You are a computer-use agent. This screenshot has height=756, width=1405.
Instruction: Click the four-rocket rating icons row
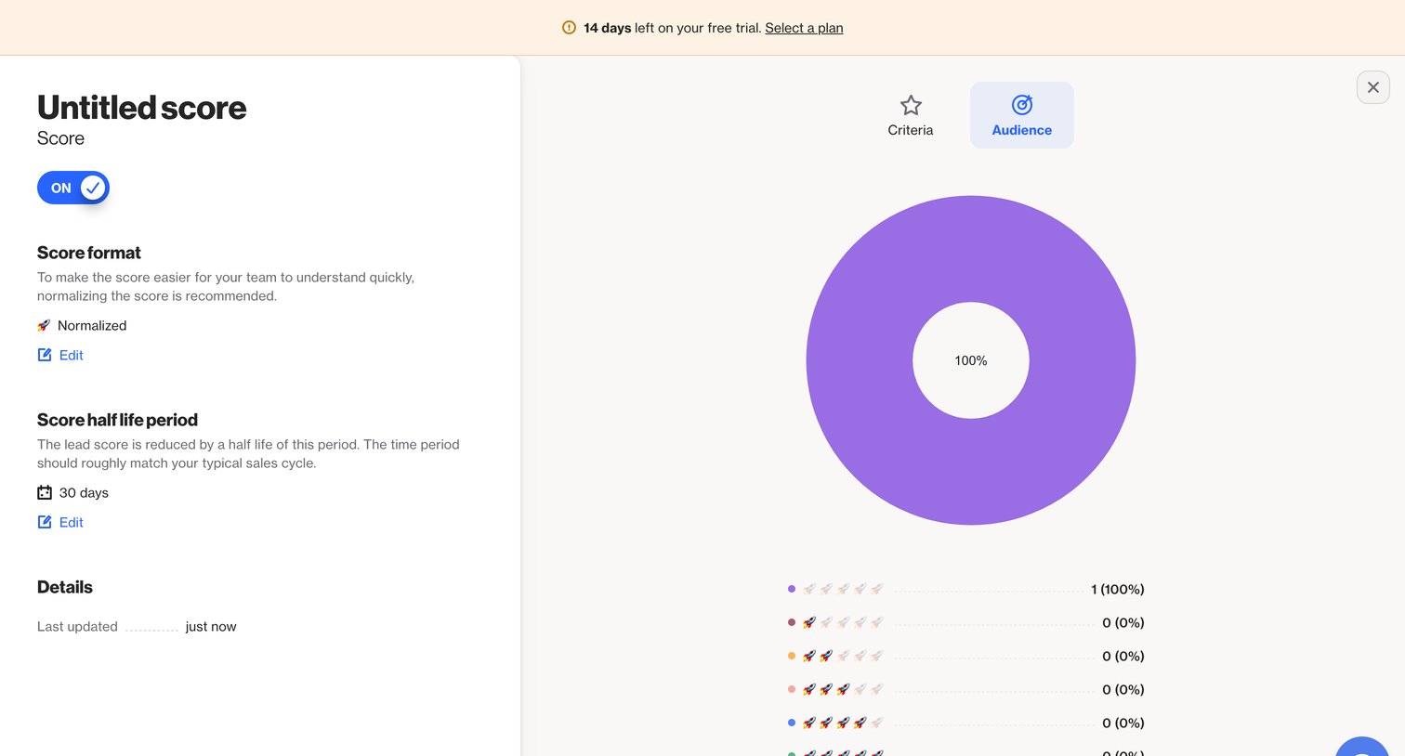(x=843, y=723)
